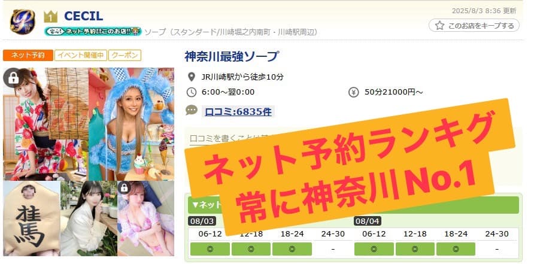537x264 pixels.
Task: Click the CECIL shop logo icon
Action: [x=22, y=21]
